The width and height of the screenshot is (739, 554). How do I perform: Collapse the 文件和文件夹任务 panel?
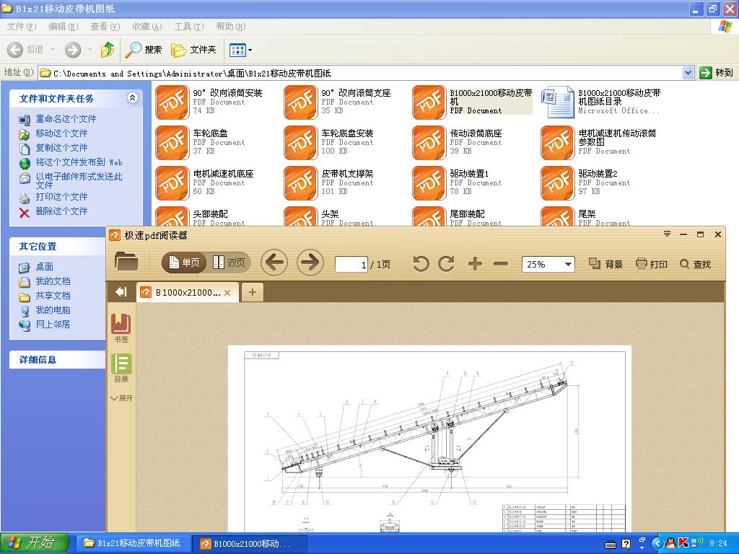pos(133,98)
